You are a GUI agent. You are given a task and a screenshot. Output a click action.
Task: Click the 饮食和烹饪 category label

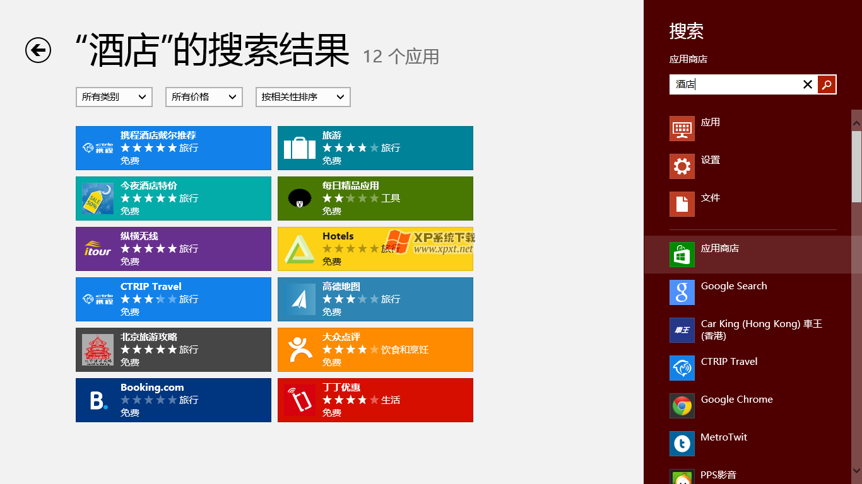point(404,350)
